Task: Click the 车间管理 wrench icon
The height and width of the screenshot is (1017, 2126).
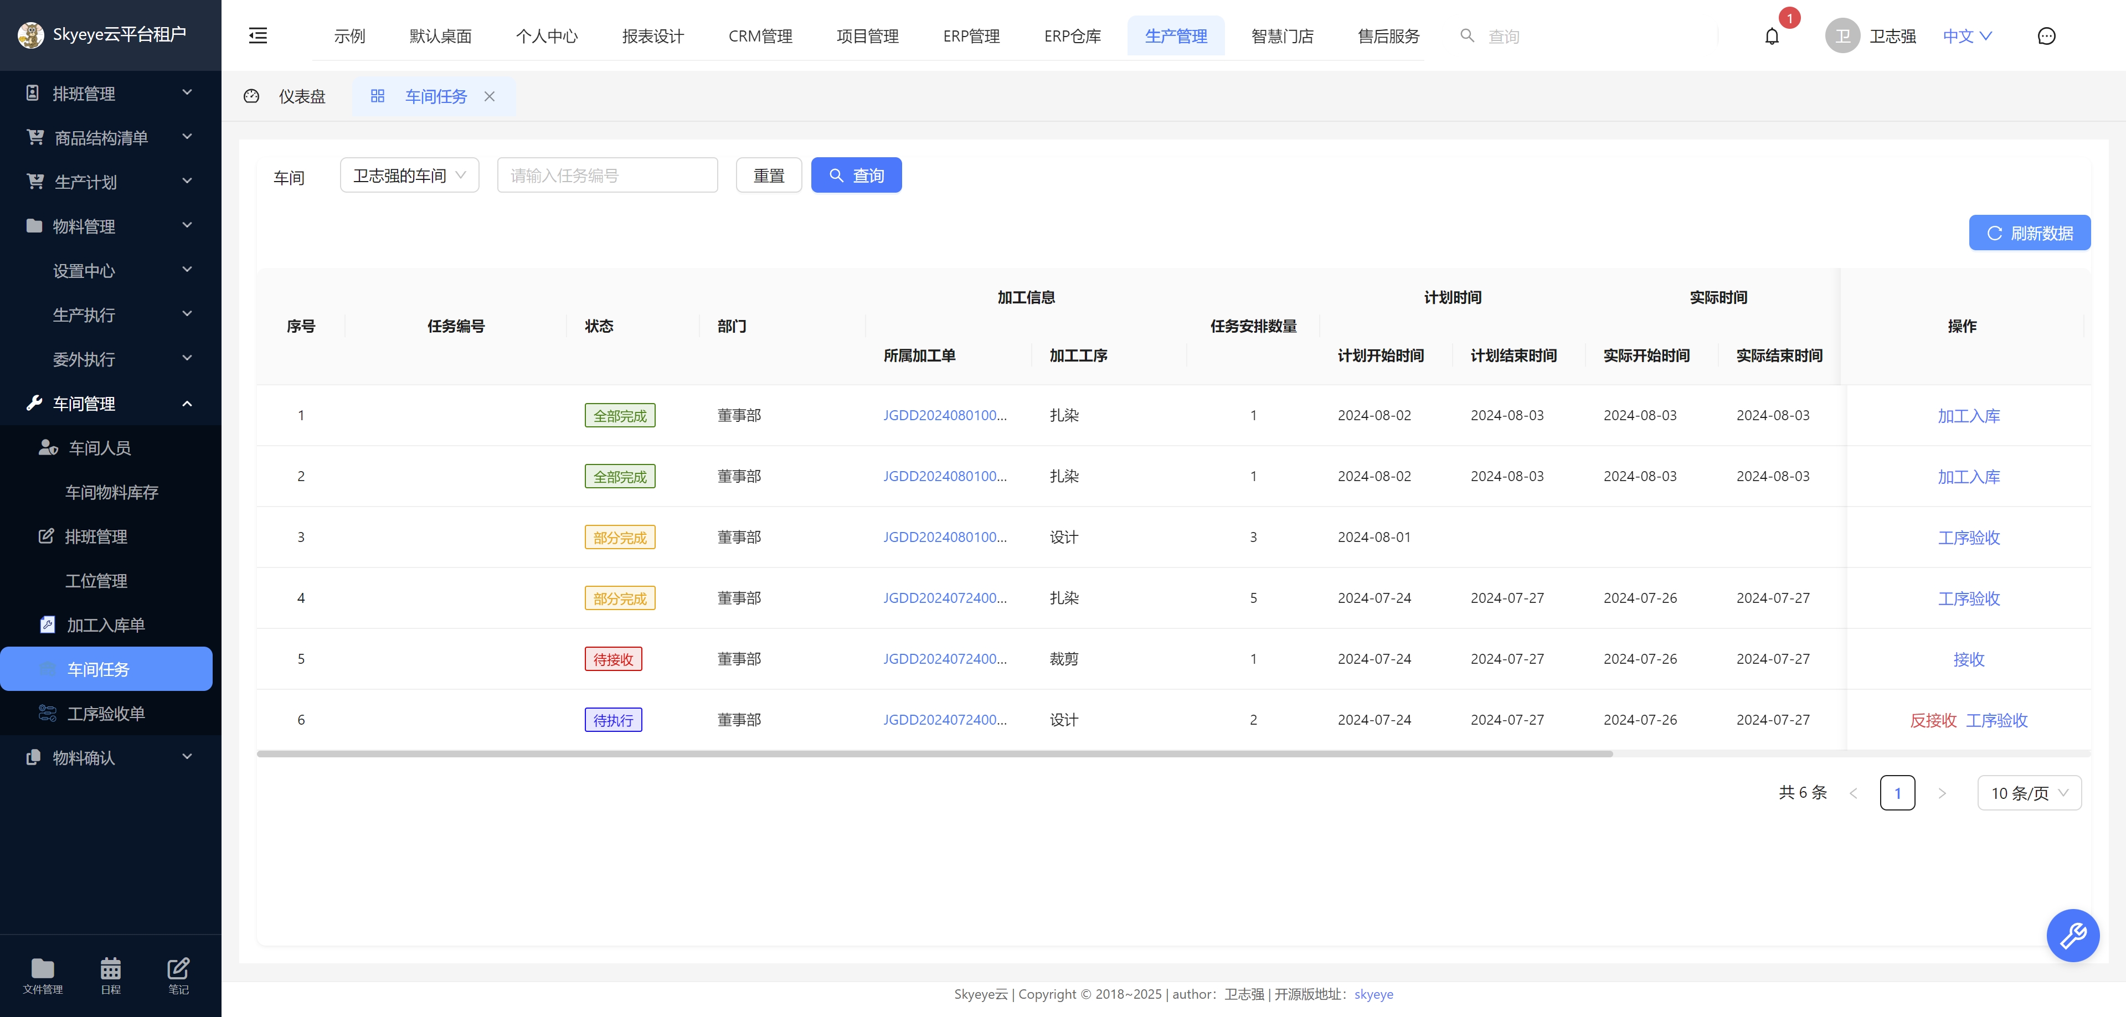Action: [x=34, y=402]
